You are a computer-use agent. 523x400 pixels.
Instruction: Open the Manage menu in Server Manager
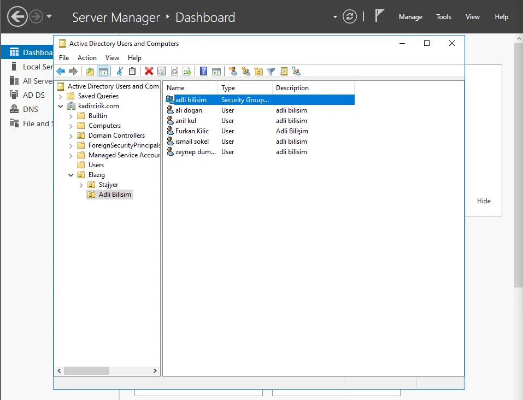tap(410, 17)
